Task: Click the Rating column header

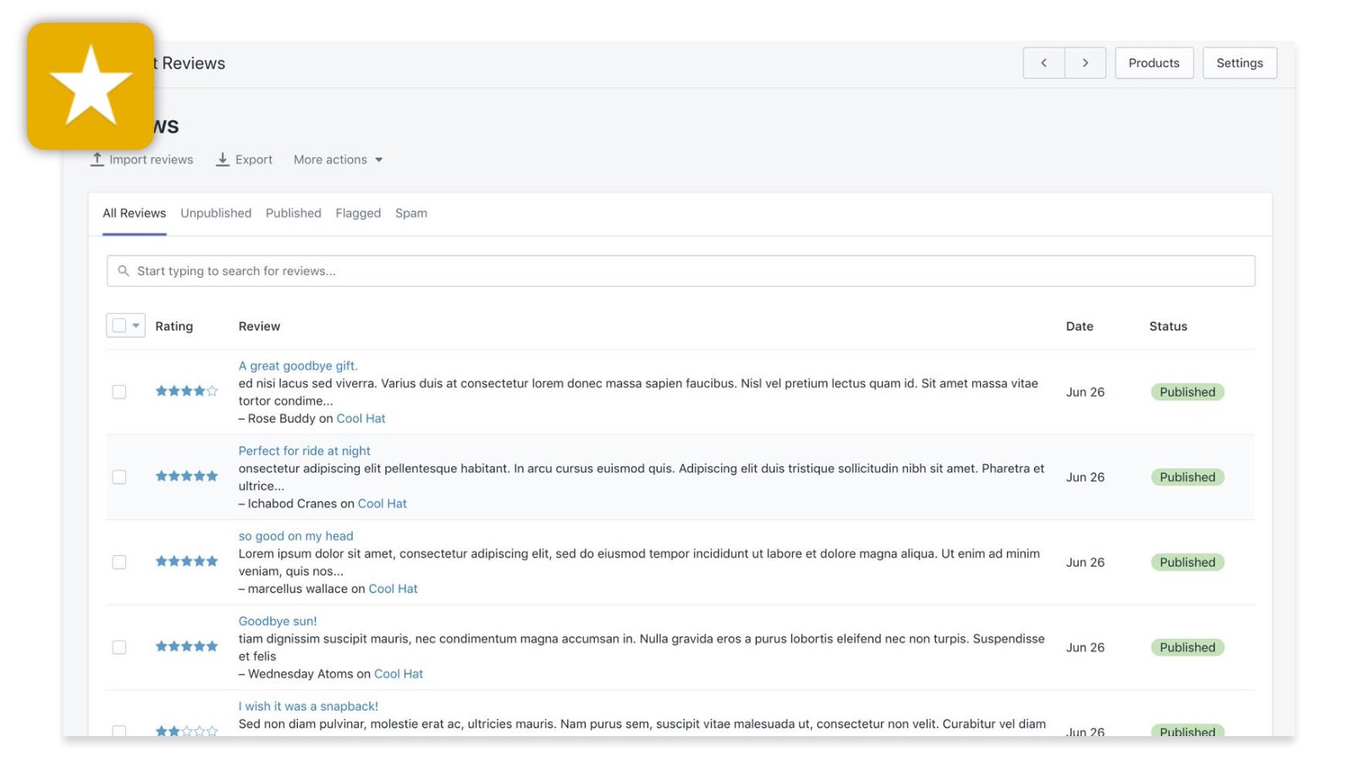Action: pyautogui.click(x=174, y=326)
